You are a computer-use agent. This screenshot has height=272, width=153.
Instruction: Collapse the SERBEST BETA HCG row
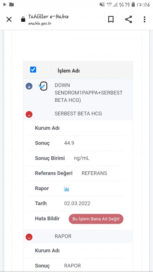point(29,114)
